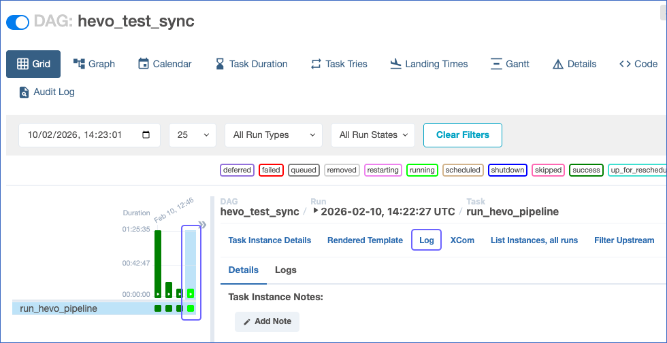Select the tallest green DAG run bar
This screenshot has width=667, height=343.
(x=158, y=264)
